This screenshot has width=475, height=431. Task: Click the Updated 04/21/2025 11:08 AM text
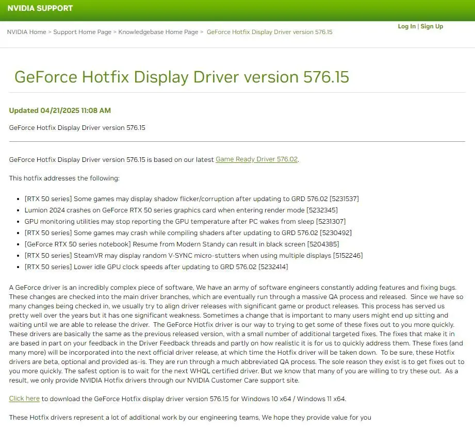point(60,110)
